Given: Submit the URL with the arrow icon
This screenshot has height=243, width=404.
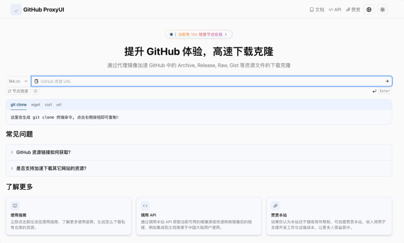Looking at the screenshot, I should (x=387, y=81).
